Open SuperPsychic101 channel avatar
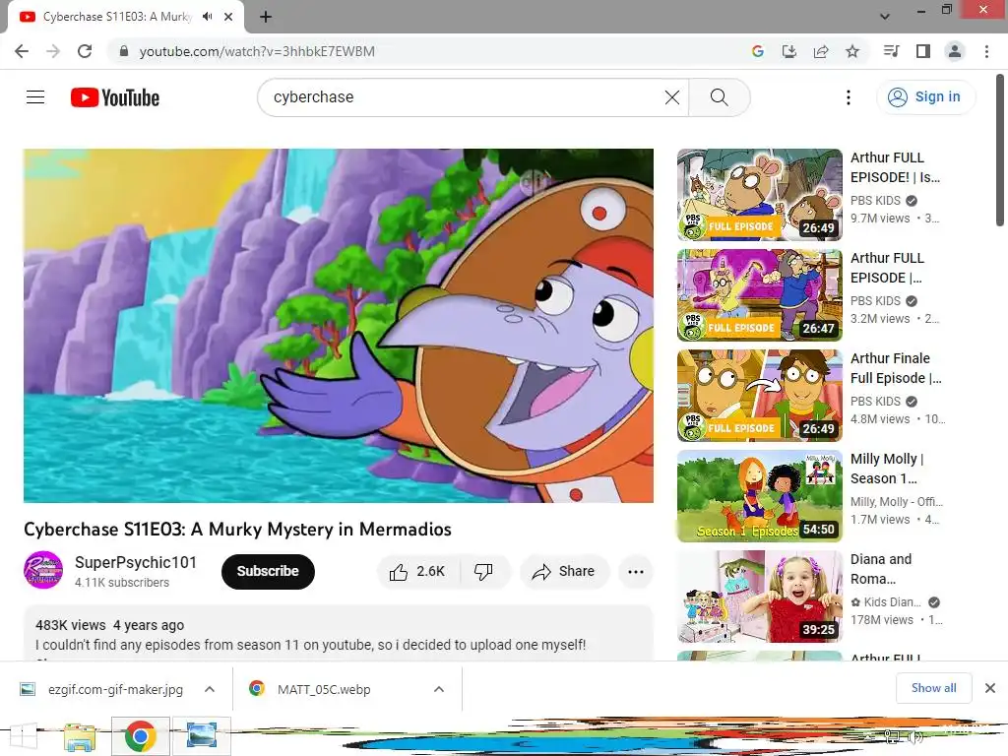Screen dimensions: 1008x756 click(x=43, y=570)
